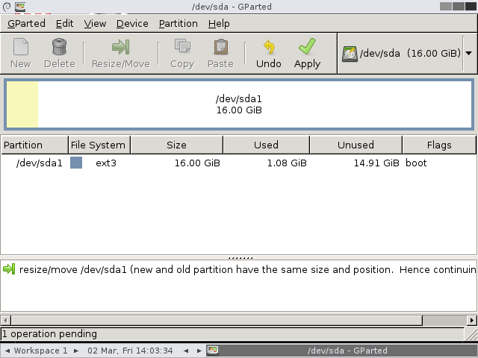Select the pending resize/move /dev/sda1 operation
This screenshot has height=358, width=478.
click(x=238, y=269)
